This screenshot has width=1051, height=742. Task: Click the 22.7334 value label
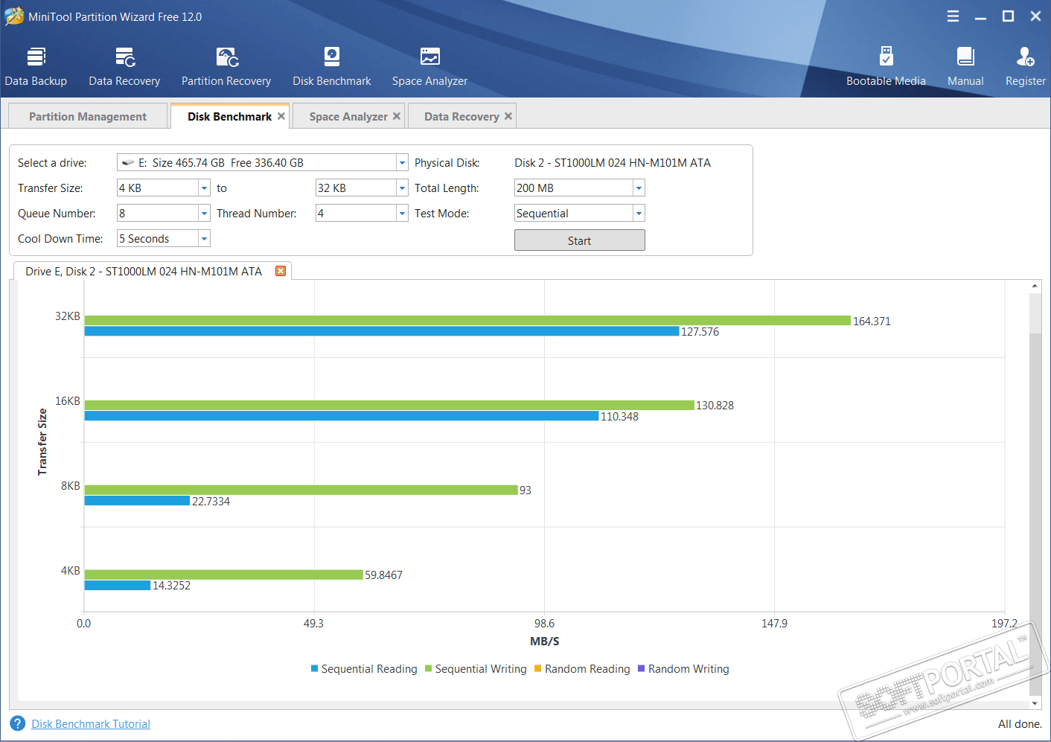coord(211,502)
